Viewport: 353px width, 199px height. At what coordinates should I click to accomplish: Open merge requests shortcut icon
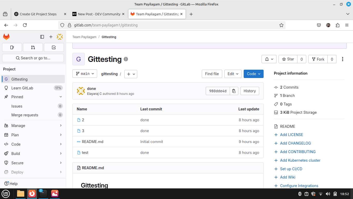[33, 47]
